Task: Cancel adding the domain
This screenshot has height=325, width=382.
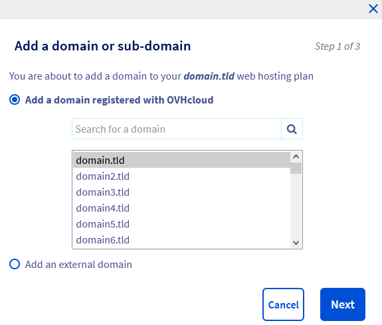Action: pos(283,304)
